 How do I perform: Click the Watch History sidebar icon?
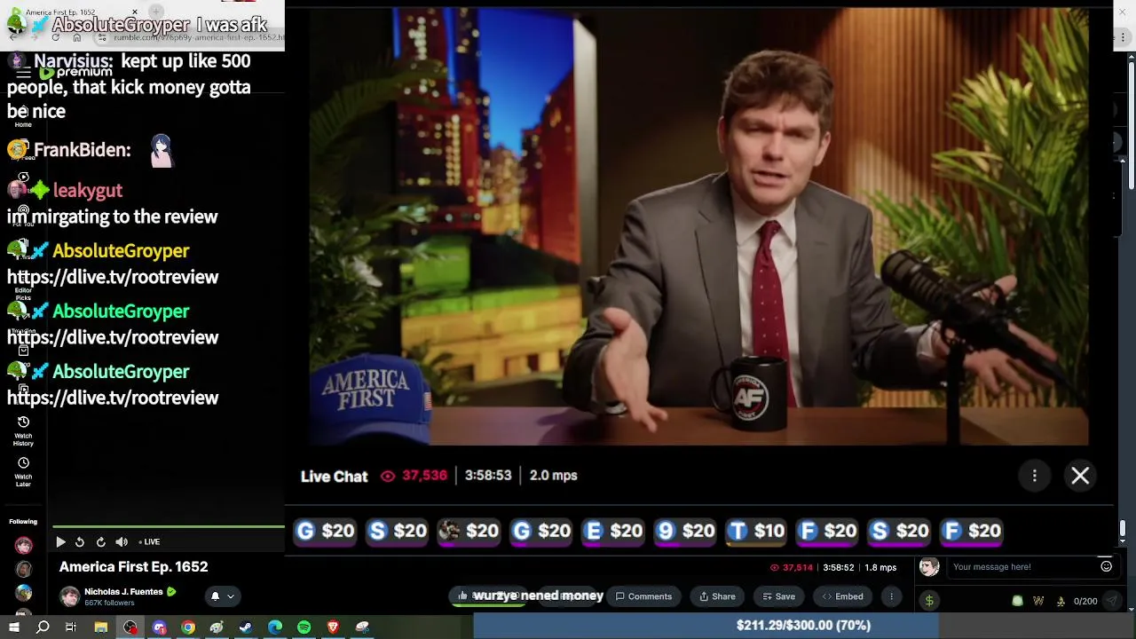pos(23,430)
